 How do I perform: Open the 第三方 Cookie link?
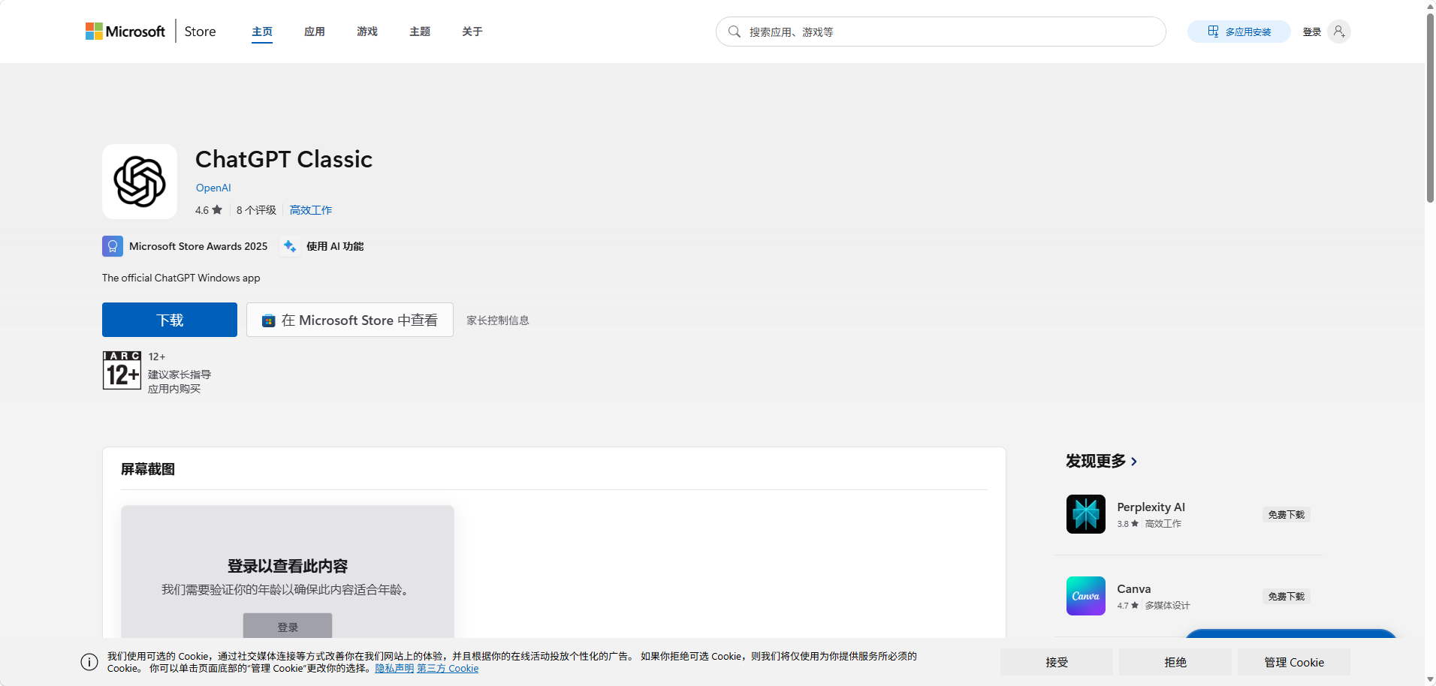click(448, 668)
